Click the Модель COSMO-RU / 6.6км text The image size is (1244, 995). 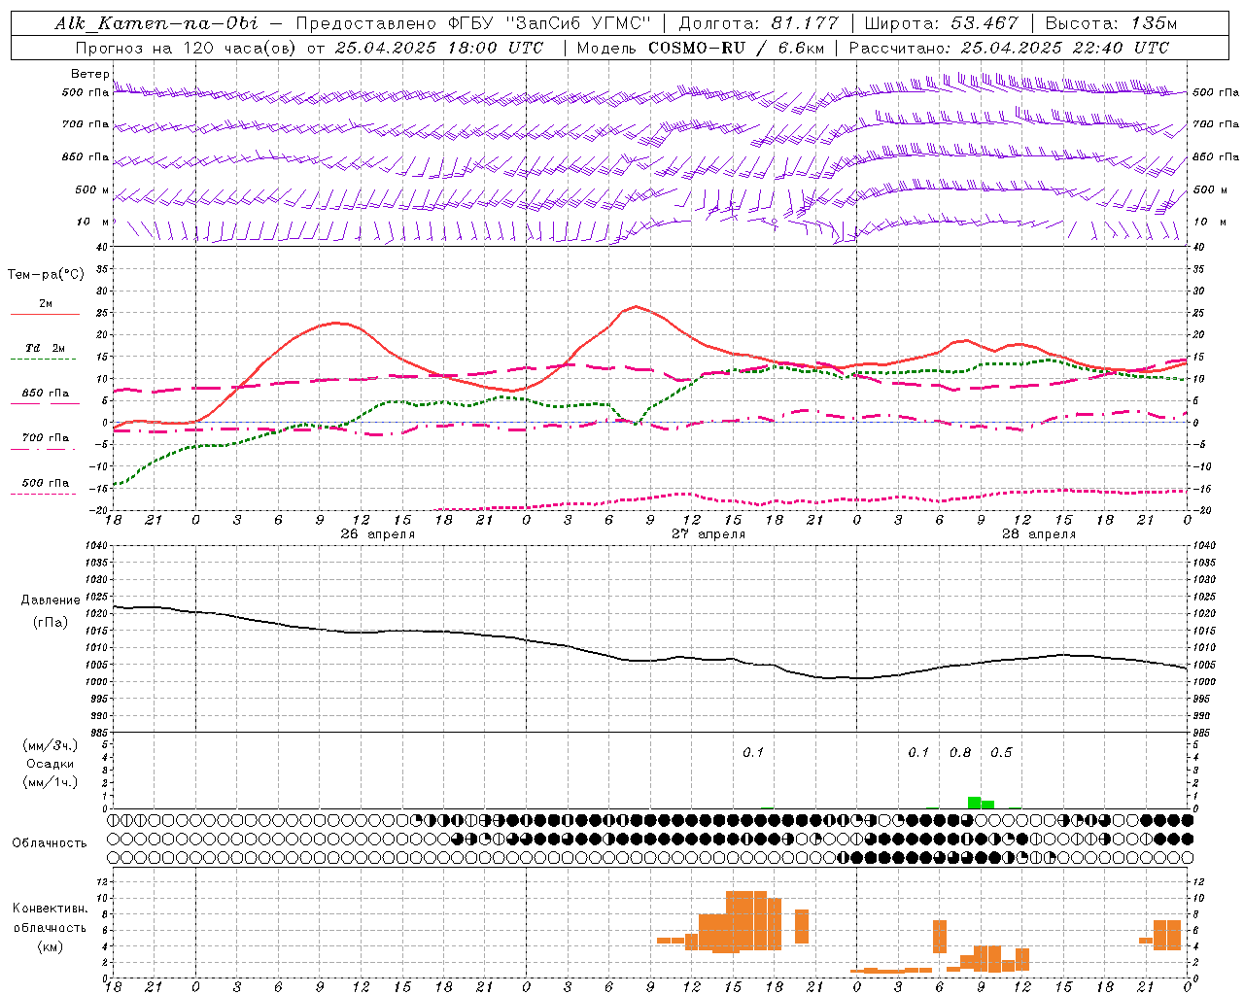click(x=703, y=48)
